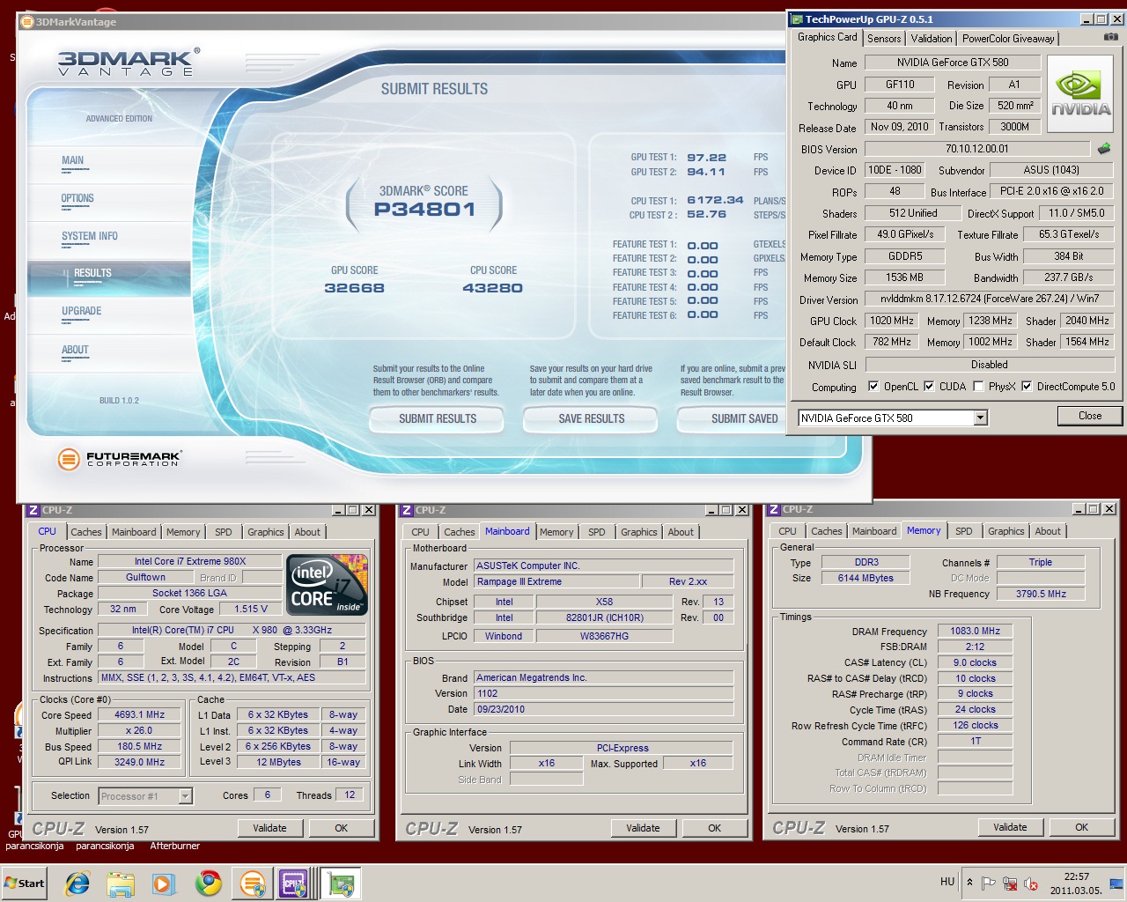Open the Processor #1 selection dropdown

tap(185, 795)
